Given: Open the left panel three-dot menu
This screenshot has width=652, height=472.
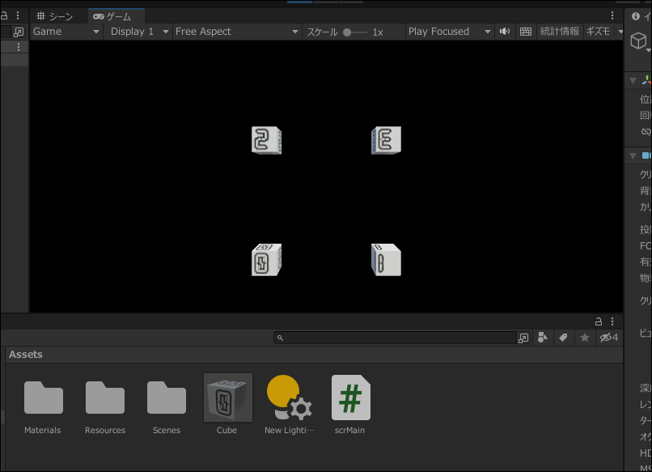Looking at the screenshot, I should click(18, 16).
